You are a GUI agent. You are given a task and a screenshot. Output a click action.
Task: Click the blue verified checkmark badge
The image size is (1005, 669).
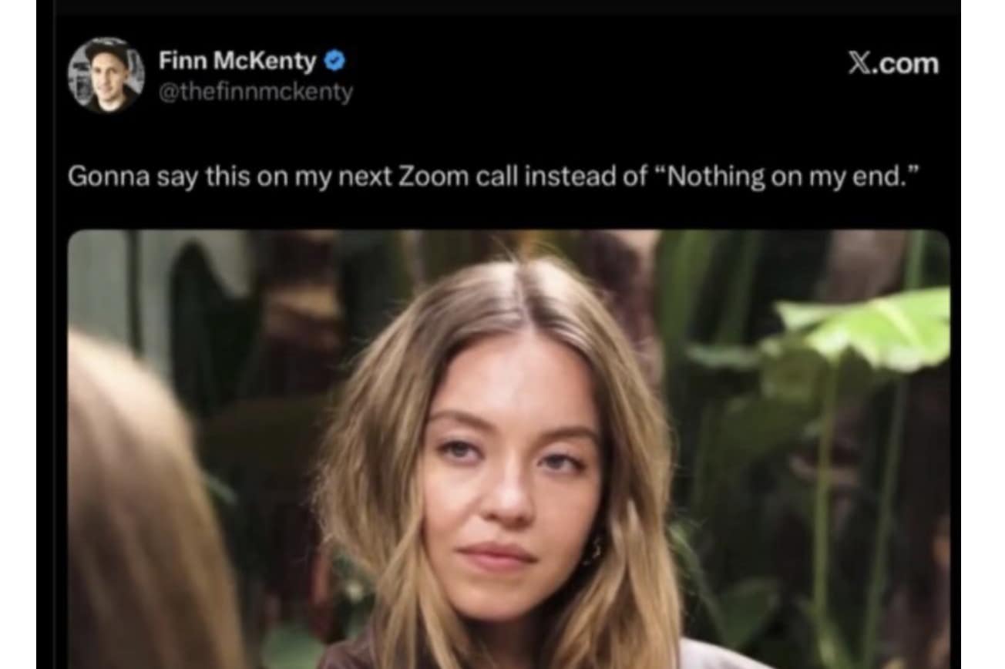(334, 61)
